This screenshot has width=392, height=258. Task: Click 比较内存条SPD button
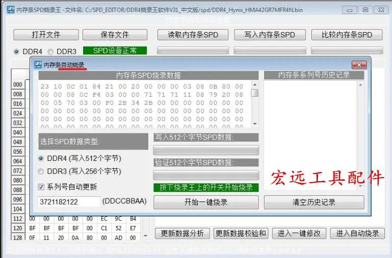347,35
